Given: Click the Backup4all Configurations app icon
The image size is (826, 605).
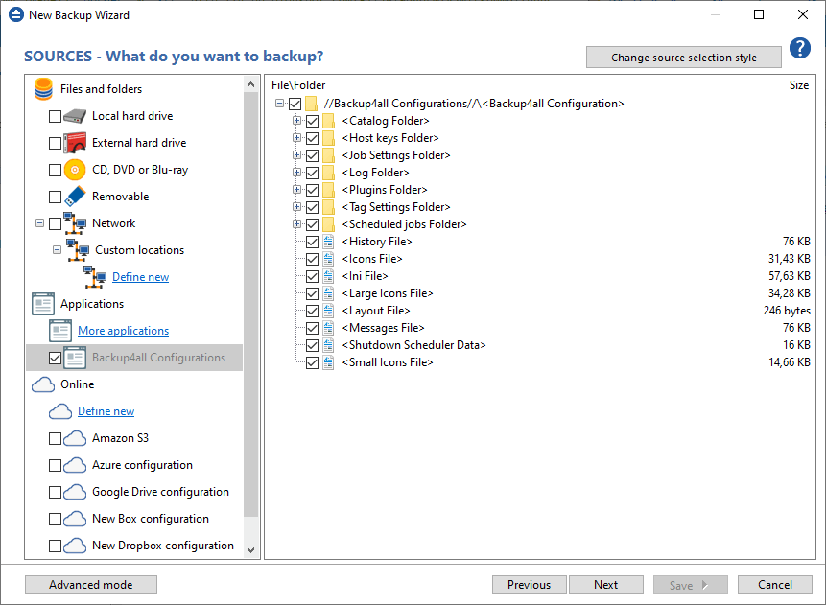Looking at the screenshot, I should click(x=75, y=358).
